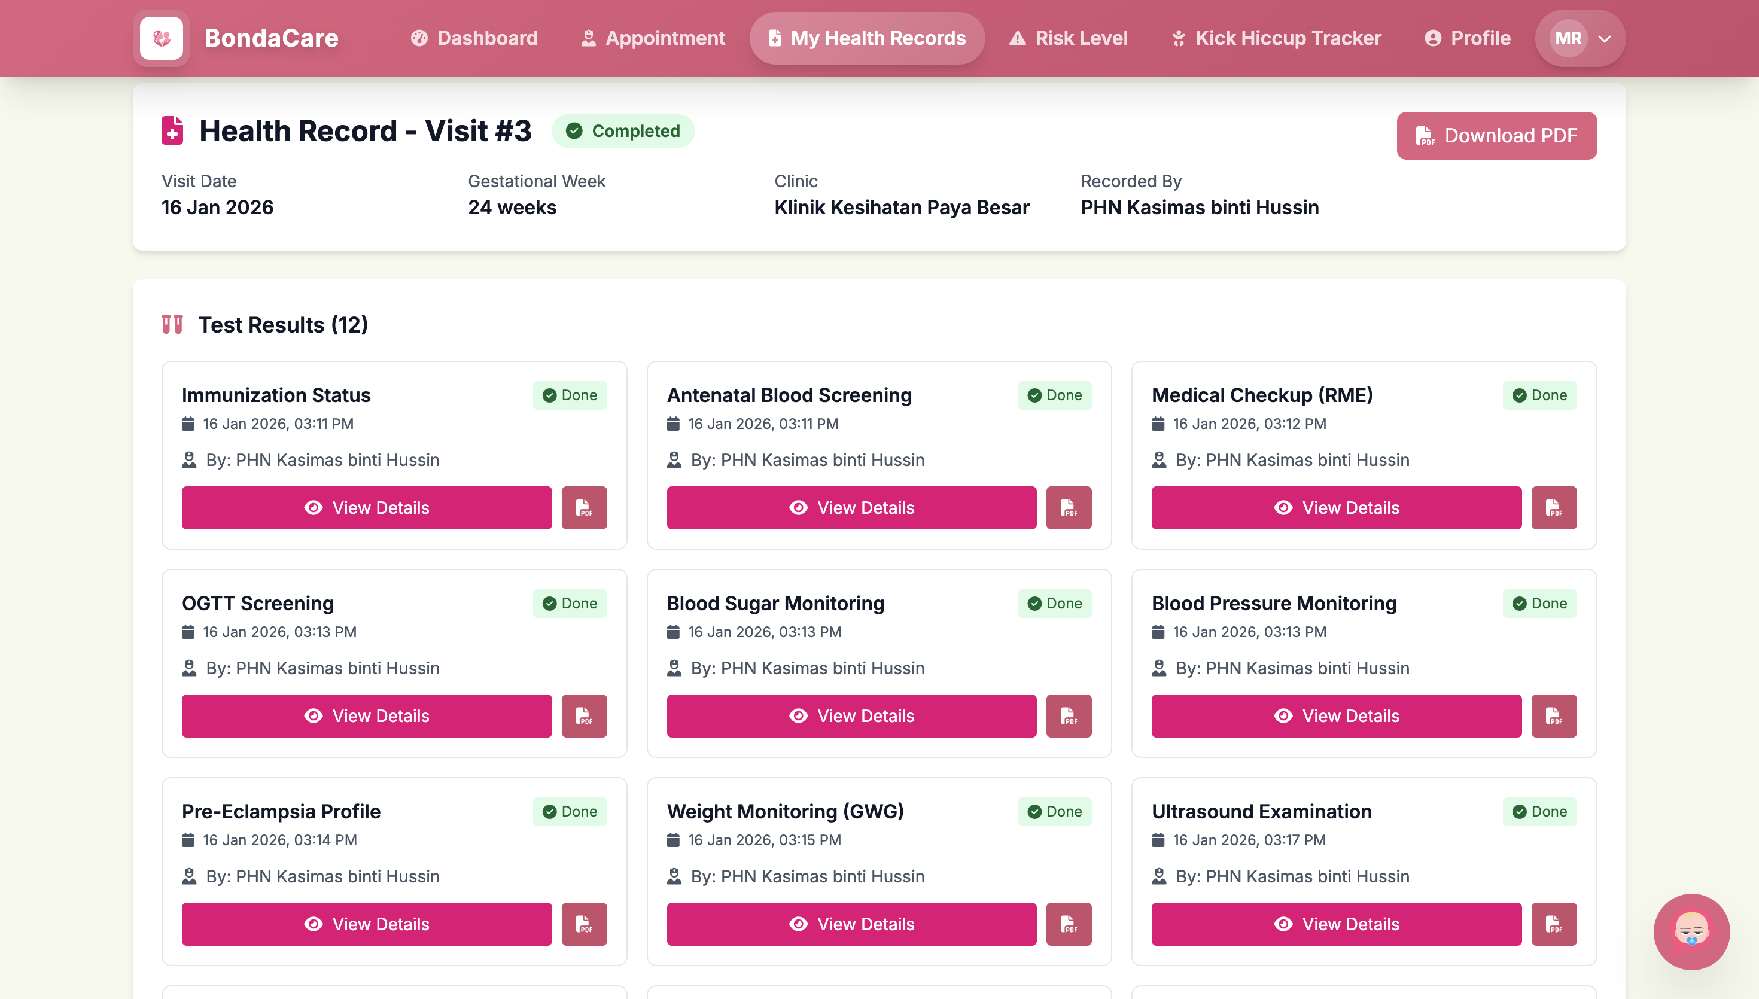The image size is (1759, 999).
Task: Click the health record file icon beside title
Action: pos(172,130)
